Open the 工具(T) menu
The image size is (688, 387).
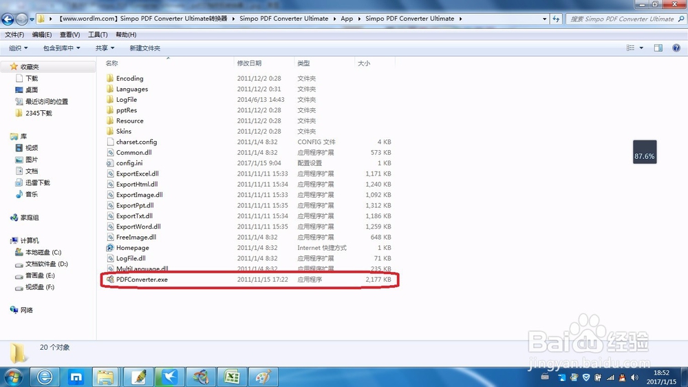[x=98, y=34]
